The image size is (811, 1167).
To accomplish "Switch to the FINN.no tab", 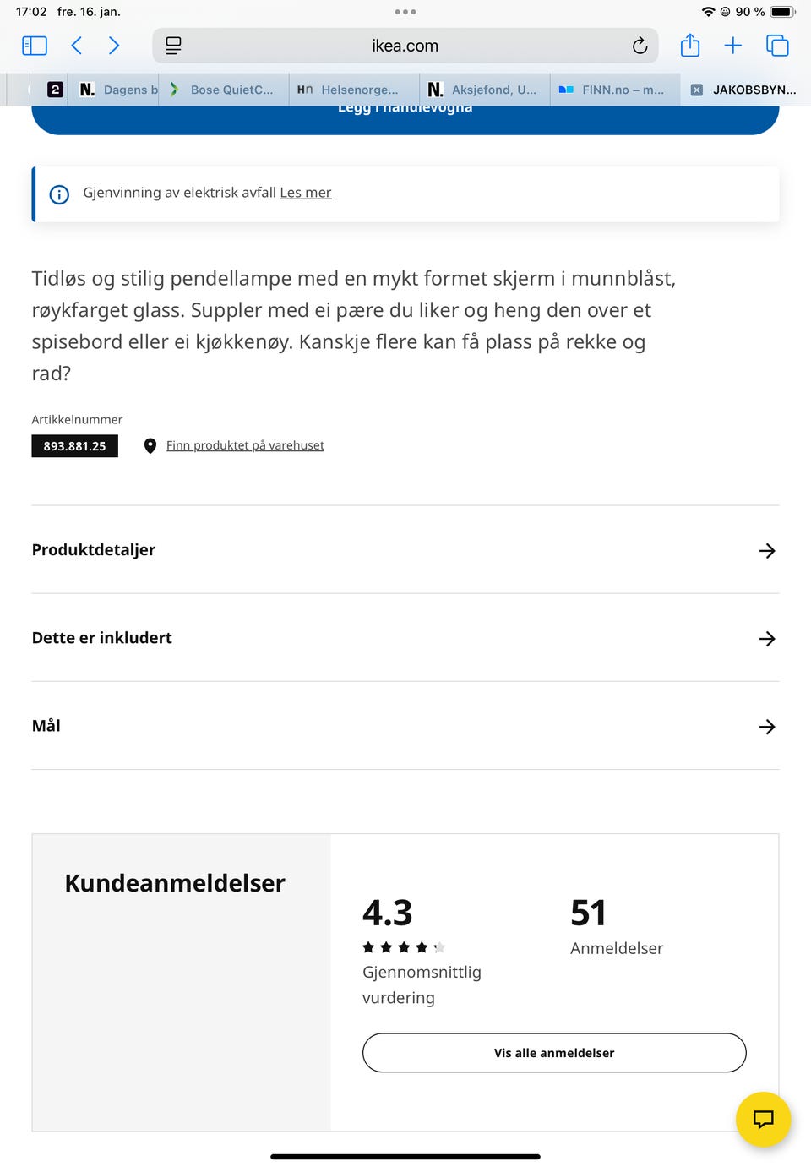I will click(x=614, y=89).
